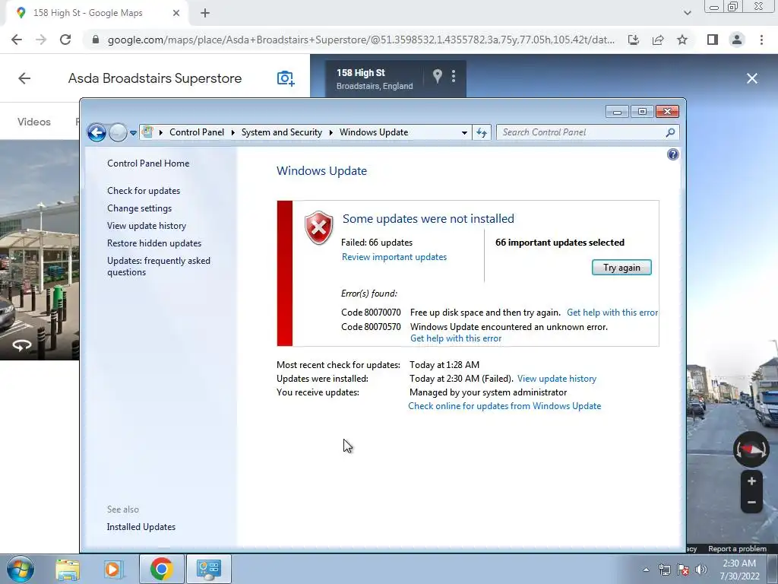Image resolution: width=778 pixels, height=584 pixels.
Task: Open Chrome three-dot menu
Action: [761, 40]
